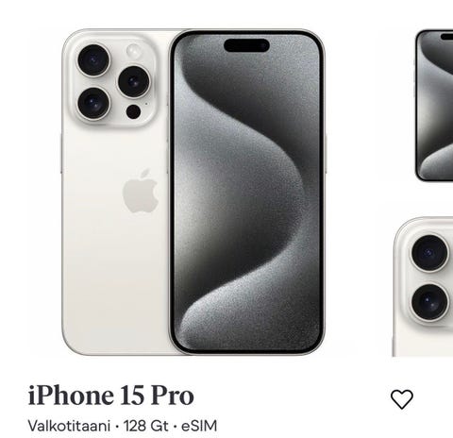Image resolution: width=453 pixels, height=438 pixels.
Task: Open the main iPhone 15 Pro product image
Action: click(x=193, y=193)
